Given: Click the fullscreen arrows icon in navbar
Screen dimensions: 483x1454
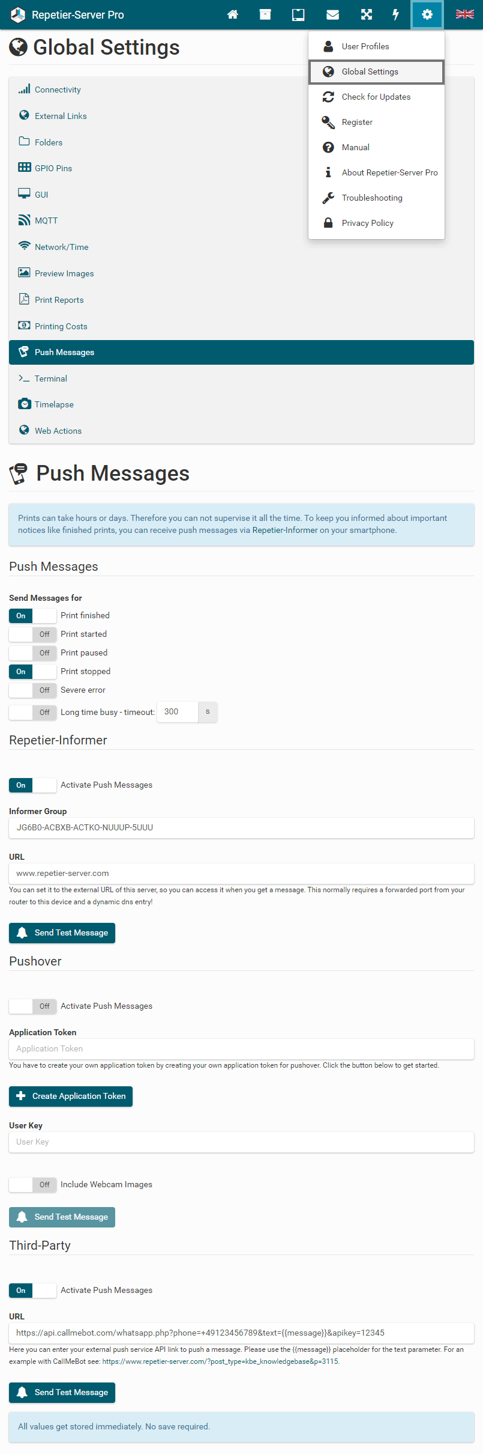Looking at the screenshot, I should pos(366,15).
